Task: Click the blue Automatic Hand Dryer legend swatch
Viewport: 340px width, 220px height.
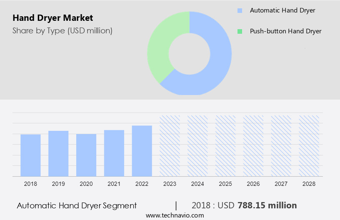Action: click(x=240, y=11)
